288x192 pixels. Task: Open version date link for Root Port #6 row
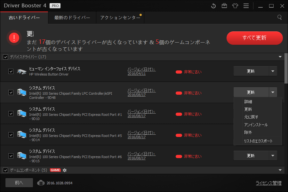pyautogui.click(x=142, y=156)
